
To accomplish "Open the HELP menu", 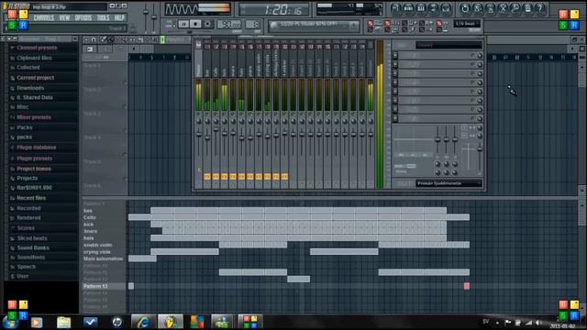I will [x=119, y=17].
